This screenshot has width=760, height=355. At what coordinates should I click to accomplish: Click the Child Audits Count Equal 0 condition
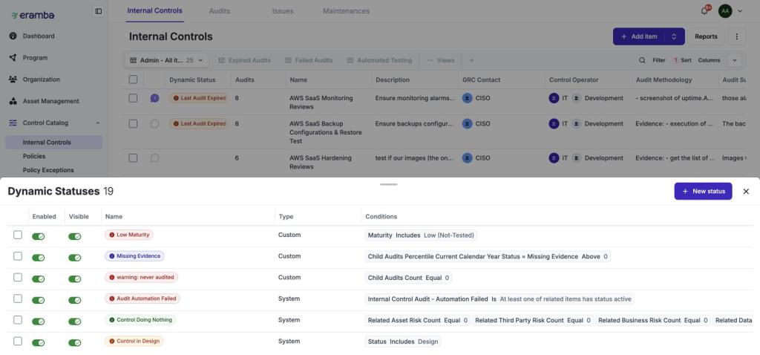click(x=408, y=278)
